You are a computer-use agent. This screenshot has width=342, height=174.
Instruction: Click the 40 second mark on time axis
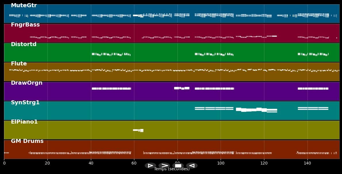tap(91, 163)
